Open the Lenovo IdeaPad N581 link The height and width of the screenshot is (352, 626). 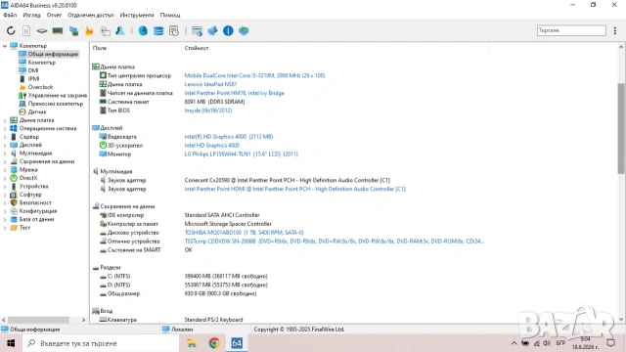click(x=210, y=84)
